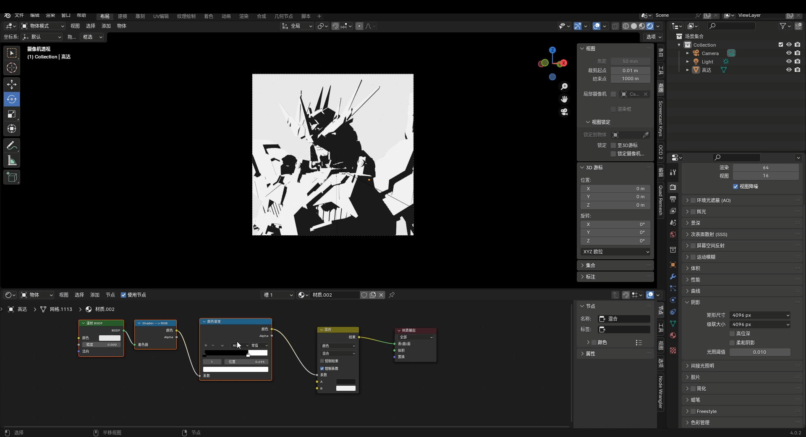Open the Physics properties tab
Screen dimensions: 806x437
pyautogui.click(x=673, y=300)
